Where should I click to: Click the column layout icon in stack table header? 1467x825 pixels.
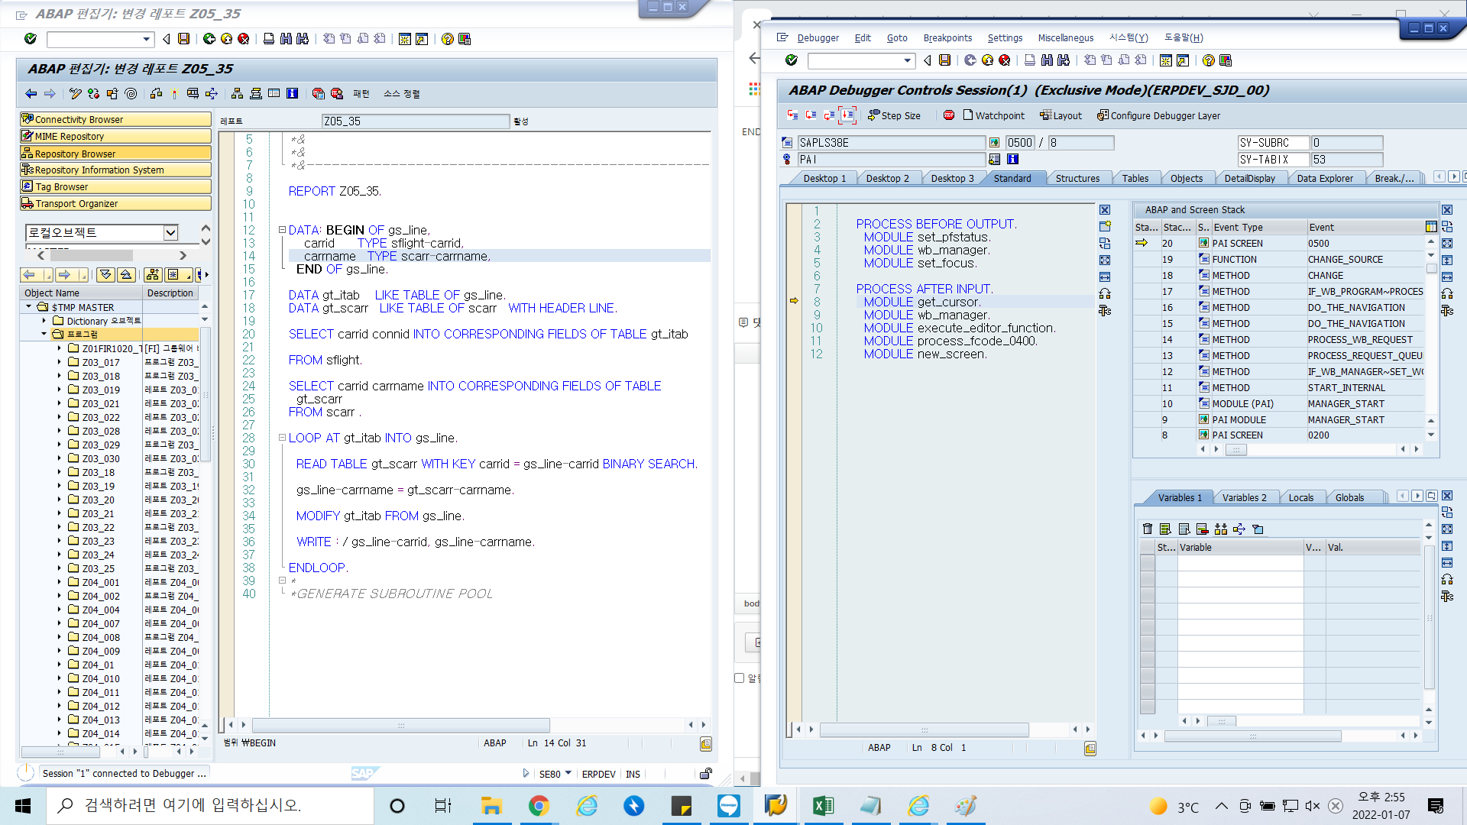pos(1430,227)
